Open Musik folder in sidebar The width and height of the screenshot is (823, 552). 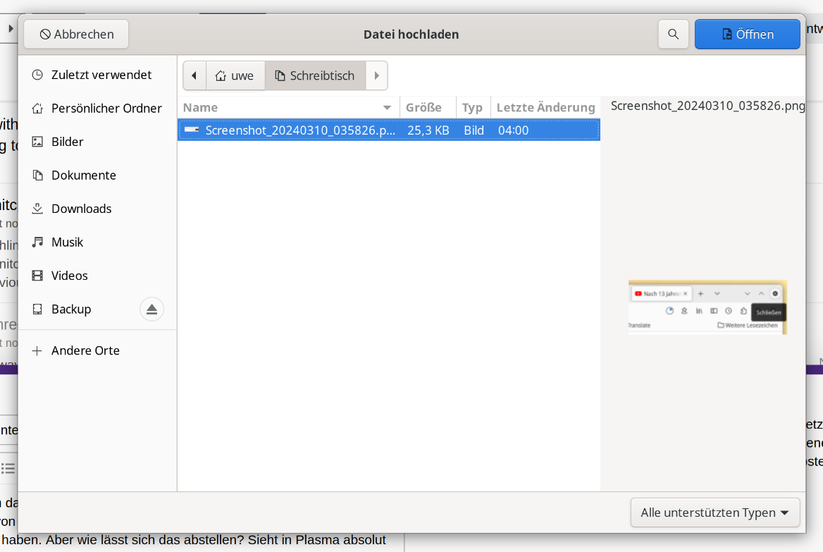tap(98, 242)
